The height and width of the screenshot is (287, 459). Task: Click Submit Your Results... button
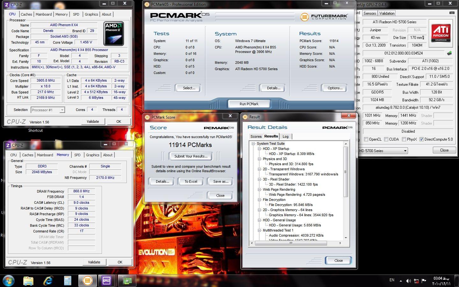[191, 156]
